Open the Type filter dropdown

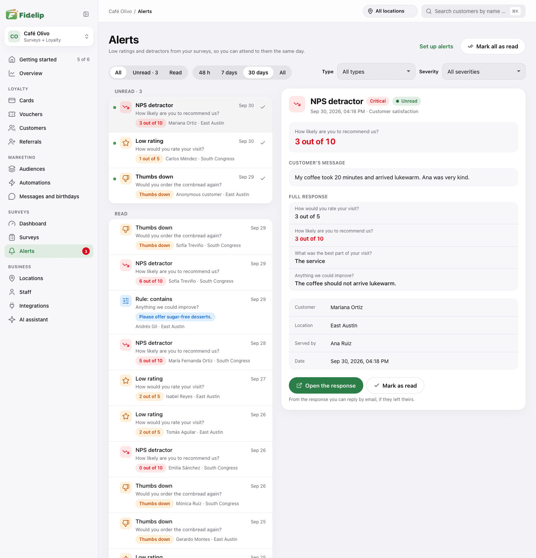pos(376,71)
